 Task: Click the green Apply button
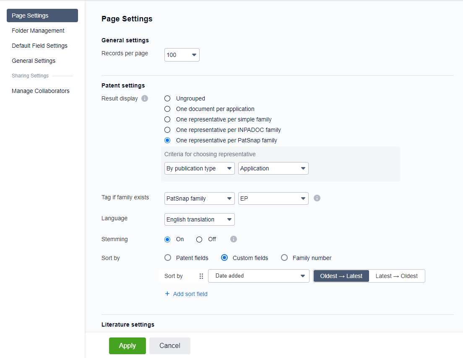click(x=127, y=345)
